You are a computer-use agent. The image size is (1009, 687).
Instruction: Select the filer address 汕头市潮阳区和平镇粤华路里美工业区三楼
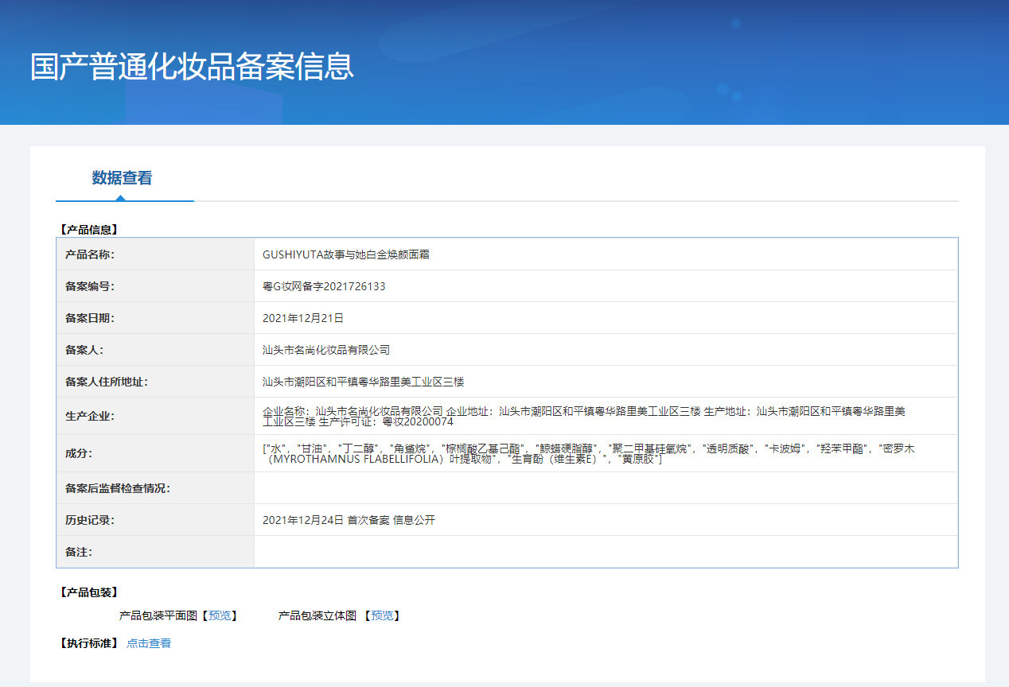(363, 382)
